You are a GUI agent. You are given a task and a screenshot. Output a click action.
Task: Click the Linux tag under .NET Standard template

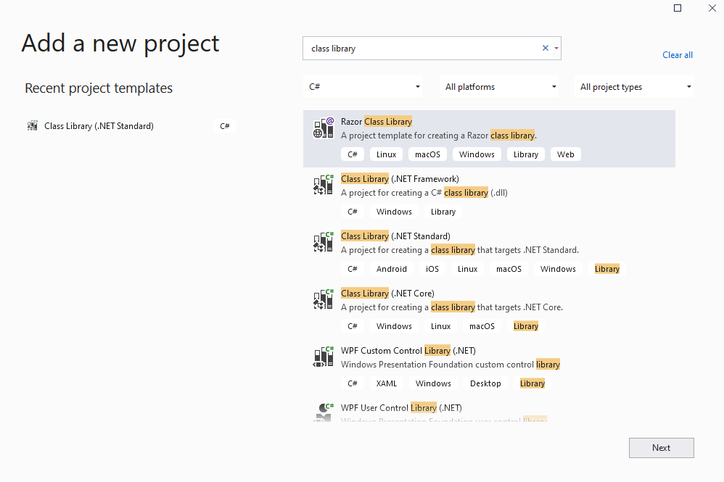pyautogui.click(x=467, y=269)
